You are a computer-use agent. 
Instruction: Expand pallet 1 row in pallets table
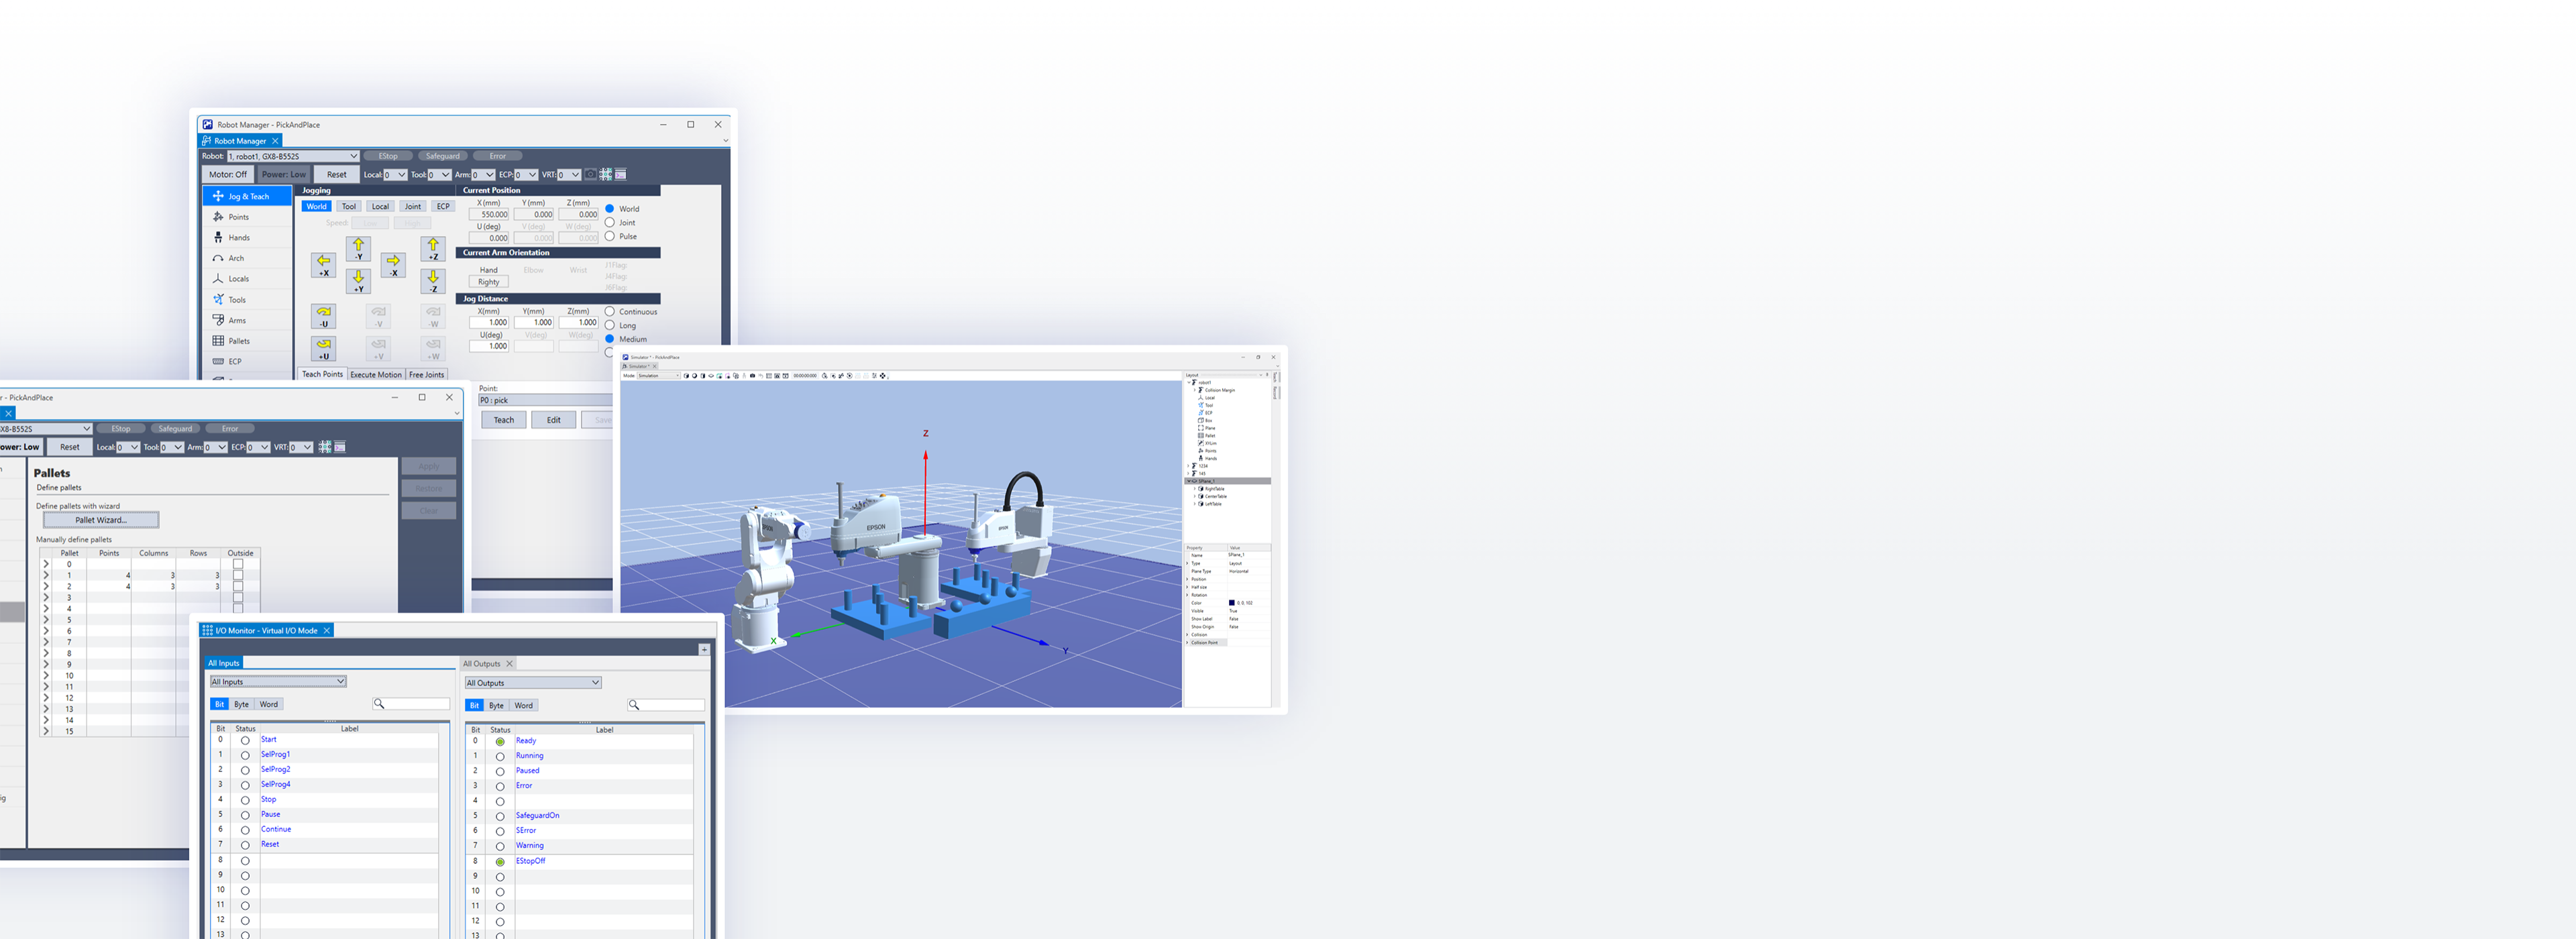(46, 575)
